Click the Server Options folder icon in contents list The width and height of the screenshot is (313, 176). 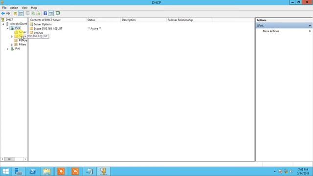coord(31,24)
